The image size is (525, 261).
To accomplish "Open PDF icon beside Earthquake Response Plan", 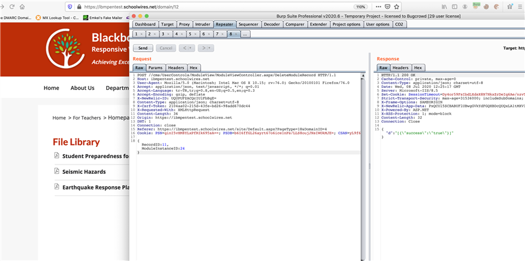I will 56,186.
